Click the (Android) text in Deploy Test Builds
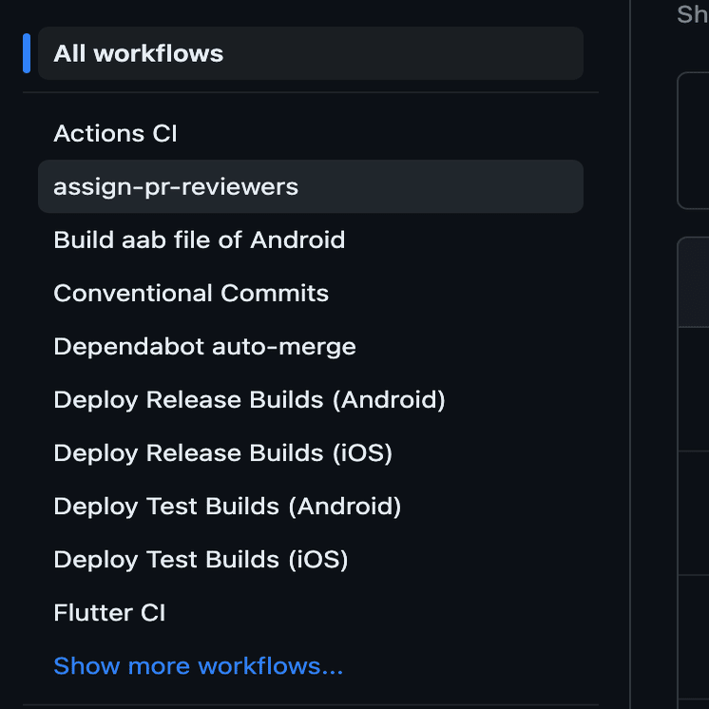This screenshot has height=709, width=709. [x=345, y=507]
